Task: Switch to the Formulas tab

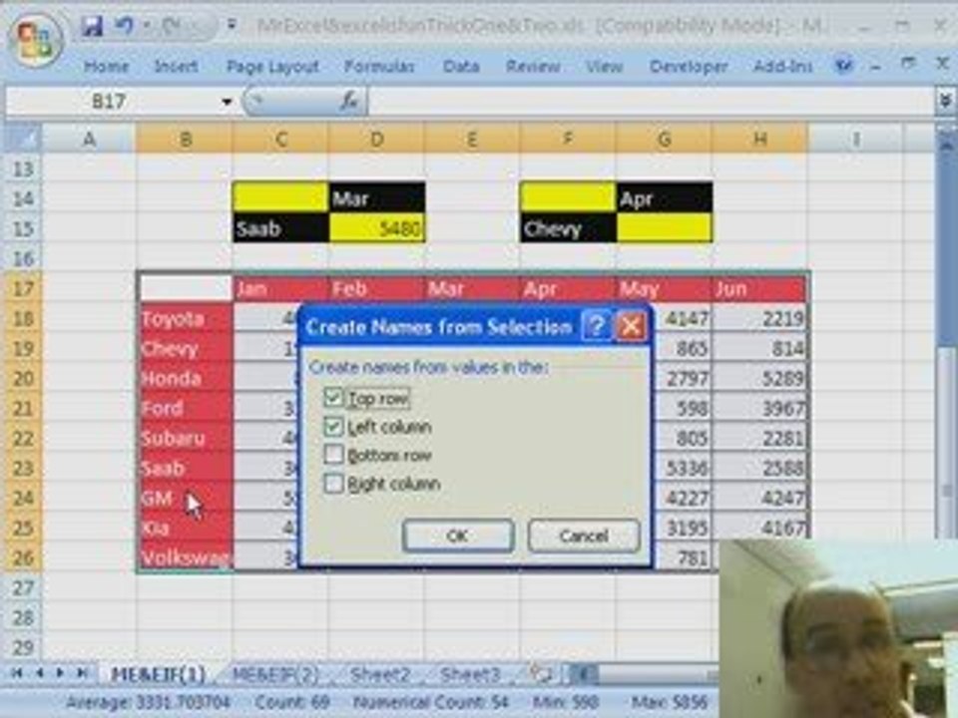Action: click(379, 66)
